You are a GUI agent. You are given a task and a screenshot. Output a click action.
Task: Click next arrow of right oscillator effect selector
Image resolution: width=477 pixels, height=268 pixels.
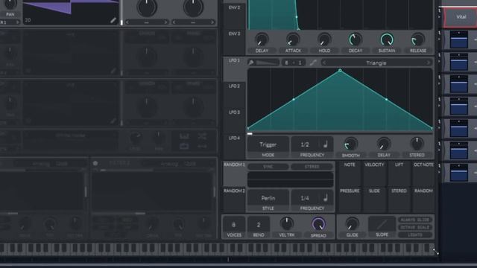212,22
